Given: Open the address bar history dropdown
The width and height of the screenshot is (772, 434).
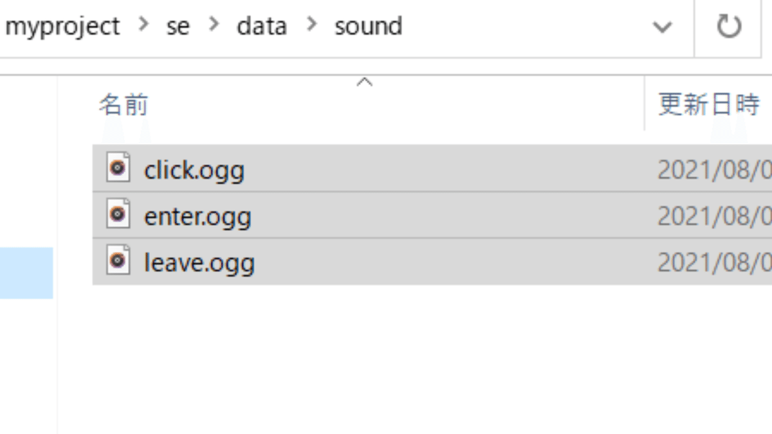Looking at the screenshot, I should click(x=662, y=27).
